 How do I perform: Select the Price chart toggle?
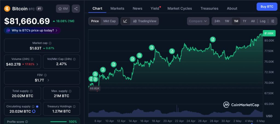[95, 21]
